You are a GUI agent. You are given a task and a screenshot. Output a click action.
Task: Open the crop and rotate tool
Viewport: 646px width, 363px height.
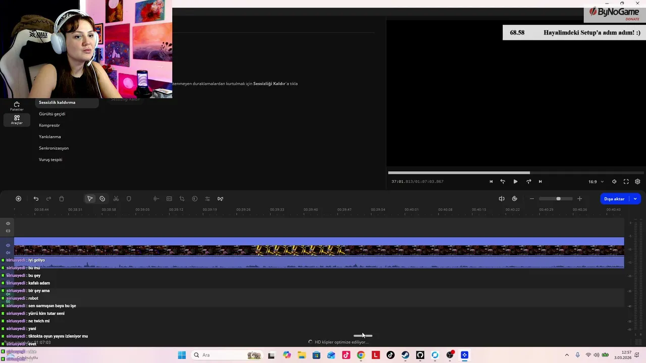pyautogui.click(x=182, y=199)
